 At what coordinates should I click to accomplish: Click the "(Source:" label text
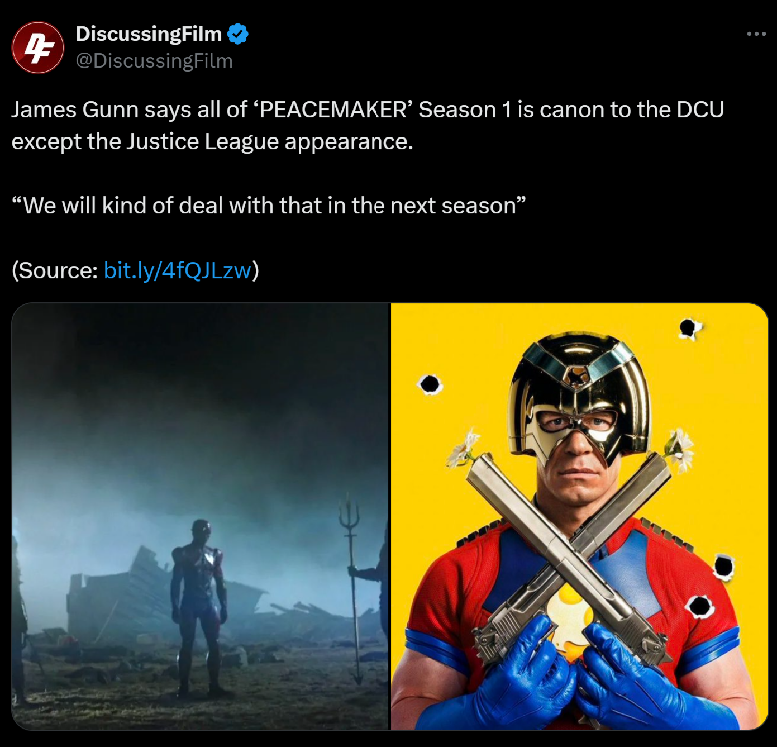pos(55,270)
